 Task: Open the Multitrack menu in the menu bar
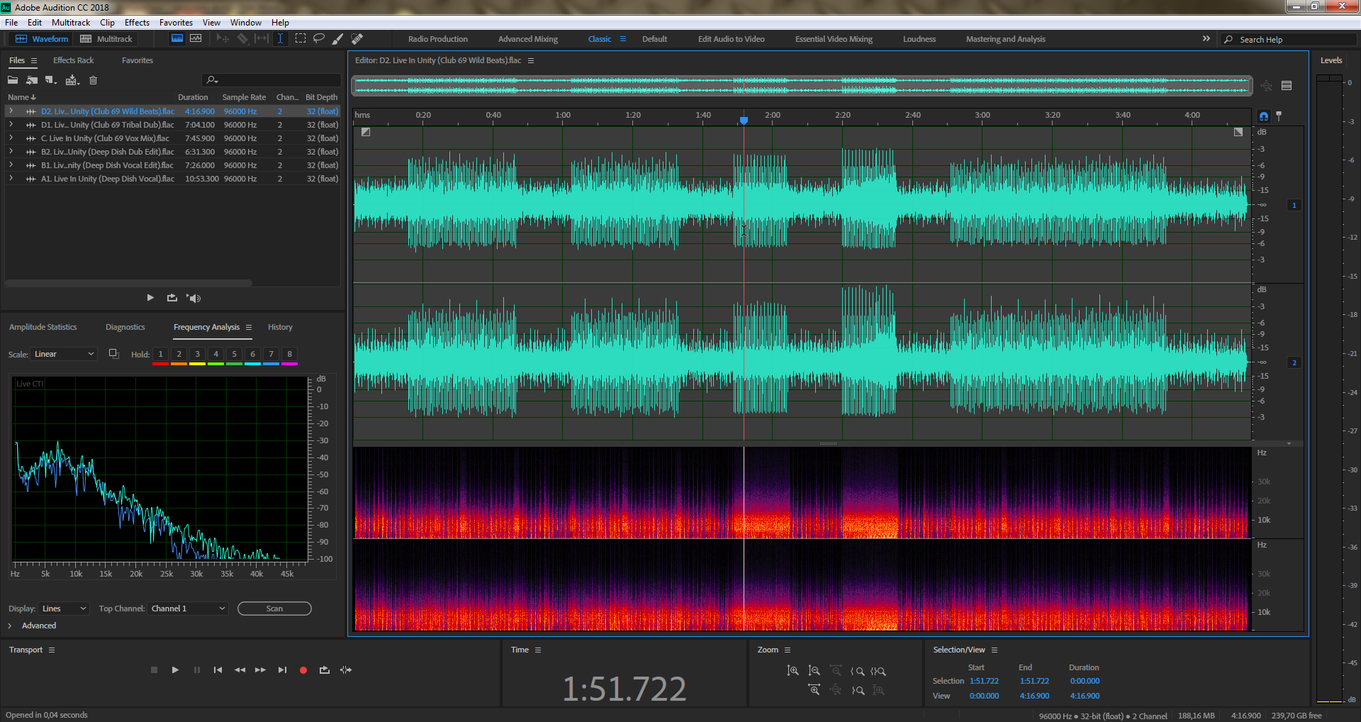pos(71,23)
